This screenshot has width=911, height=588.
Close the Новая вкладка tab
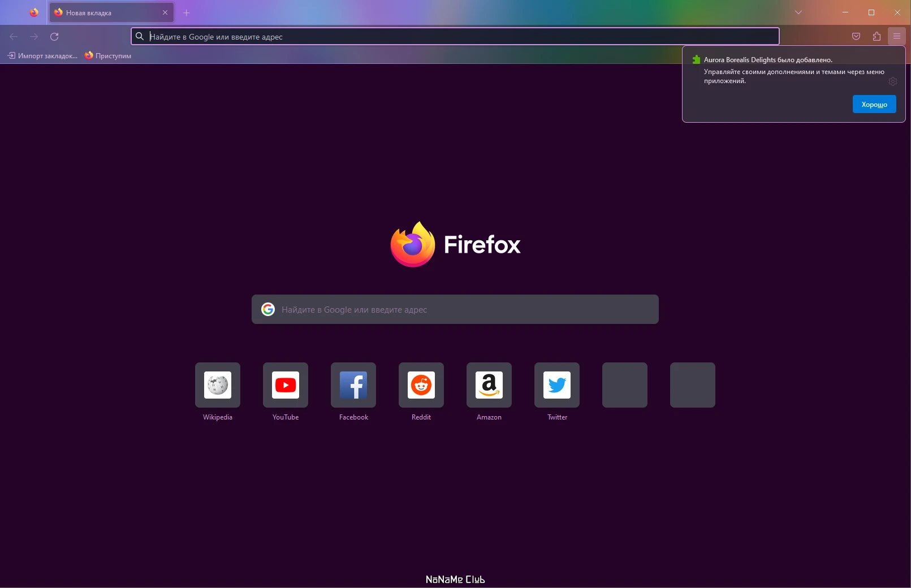[165, 12]
